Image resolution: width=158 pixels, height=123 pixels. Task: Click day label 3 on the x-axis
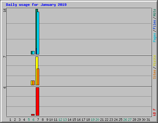tap(19, 120)
